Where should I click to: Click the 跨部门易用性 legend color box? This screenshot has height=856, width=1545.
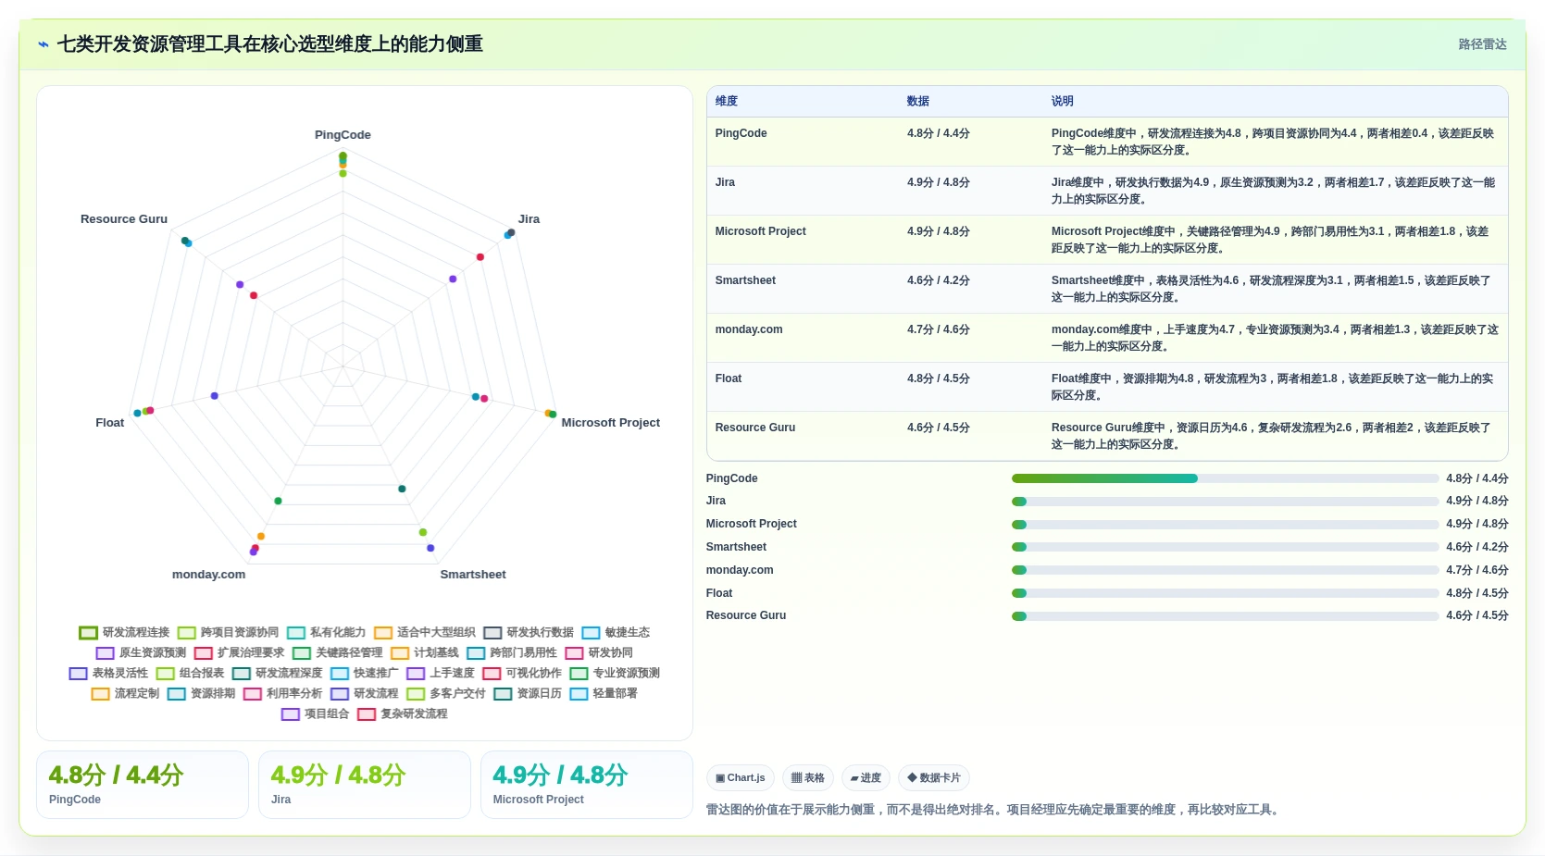tap(475, 653)
